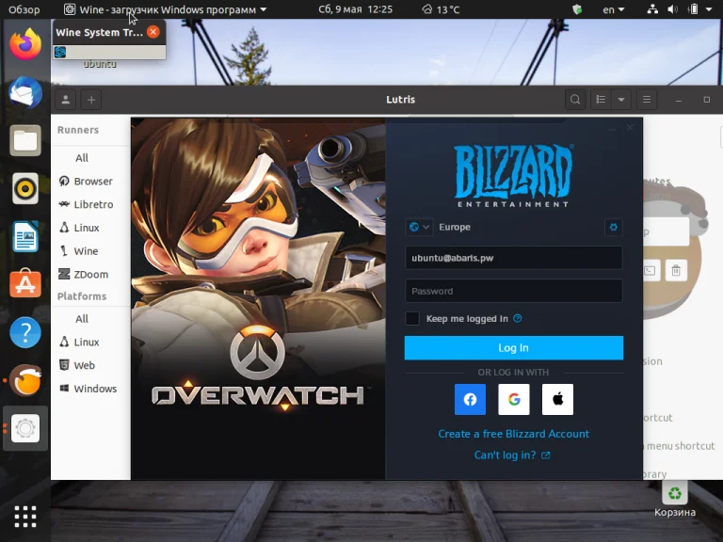Tick the Keep me logged in checkbox

412,318
